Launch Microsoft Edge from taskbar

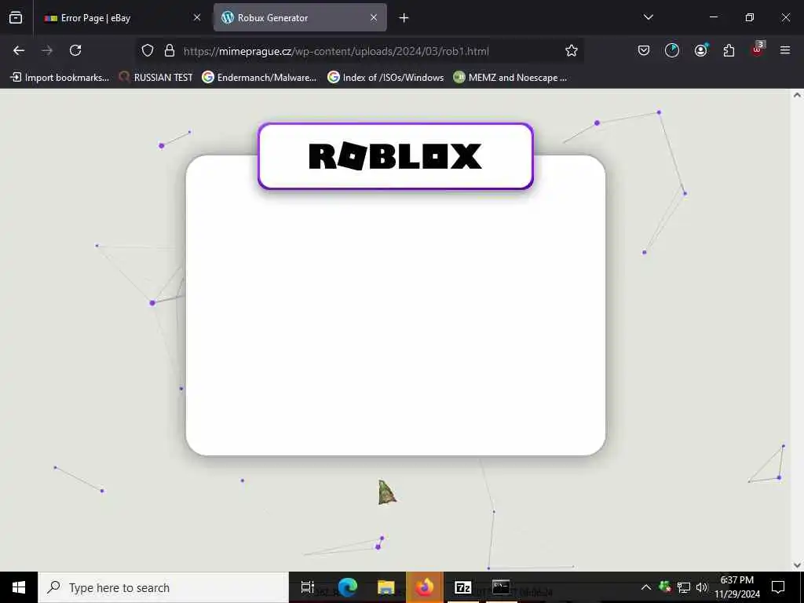click(x=348, y=587)
